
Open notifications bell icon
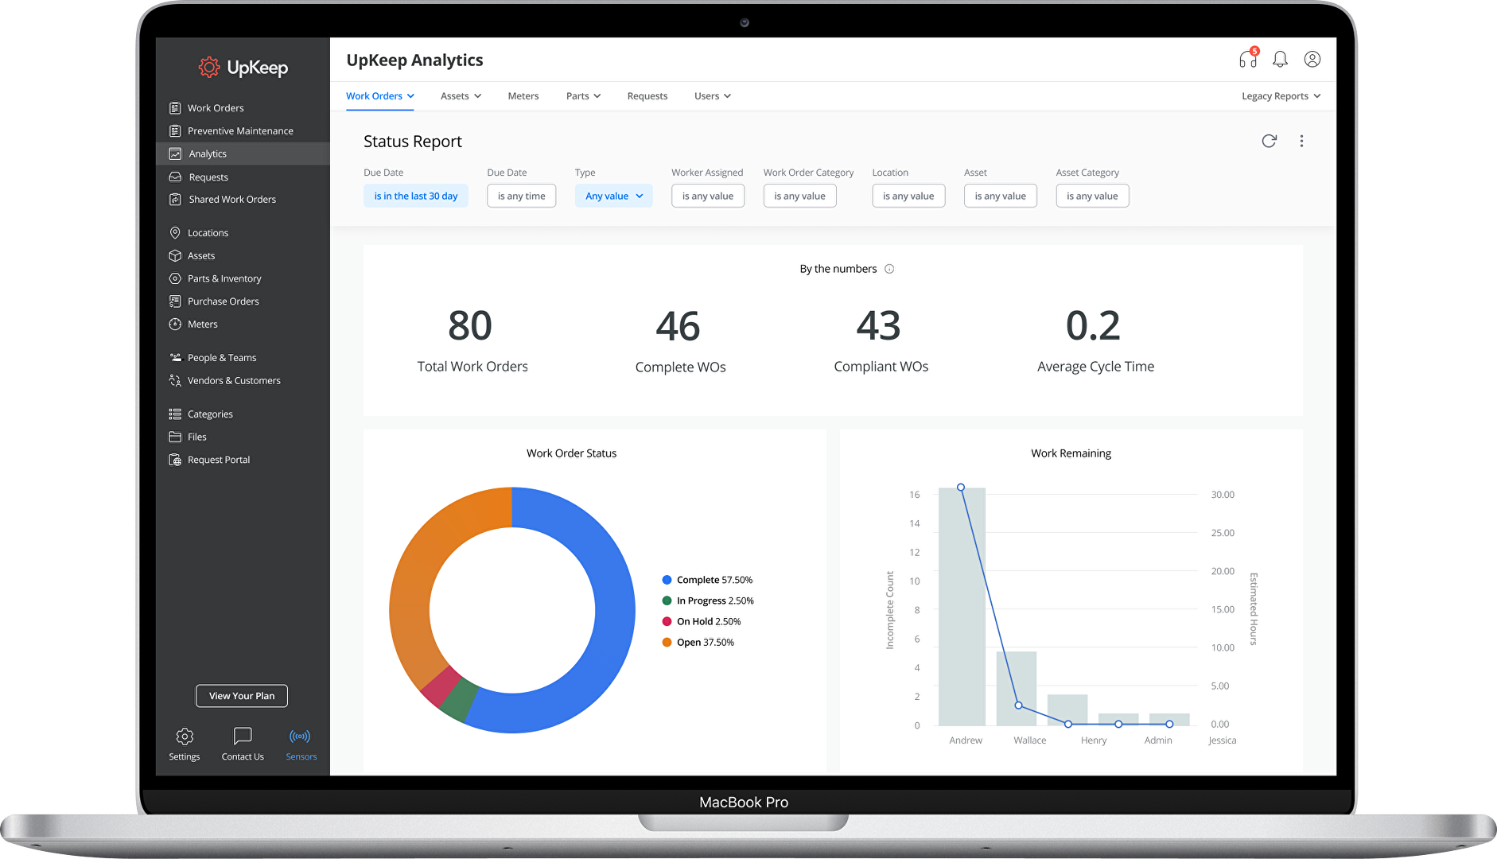click(1280, 59)
